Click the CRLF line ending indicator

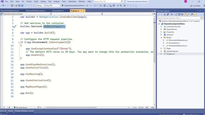153,107
